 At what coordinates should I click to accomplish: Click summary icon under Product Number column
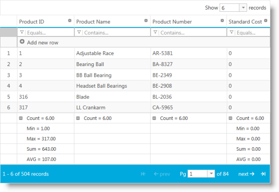point(154,118)
